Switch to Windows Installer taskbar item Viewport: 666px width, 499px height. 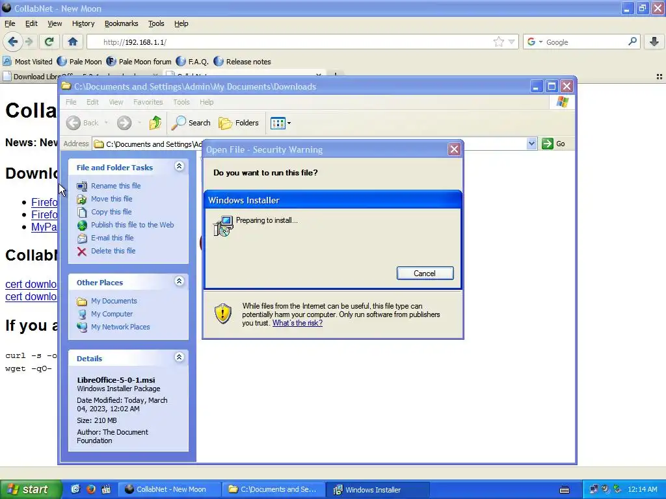pos(379,489)
